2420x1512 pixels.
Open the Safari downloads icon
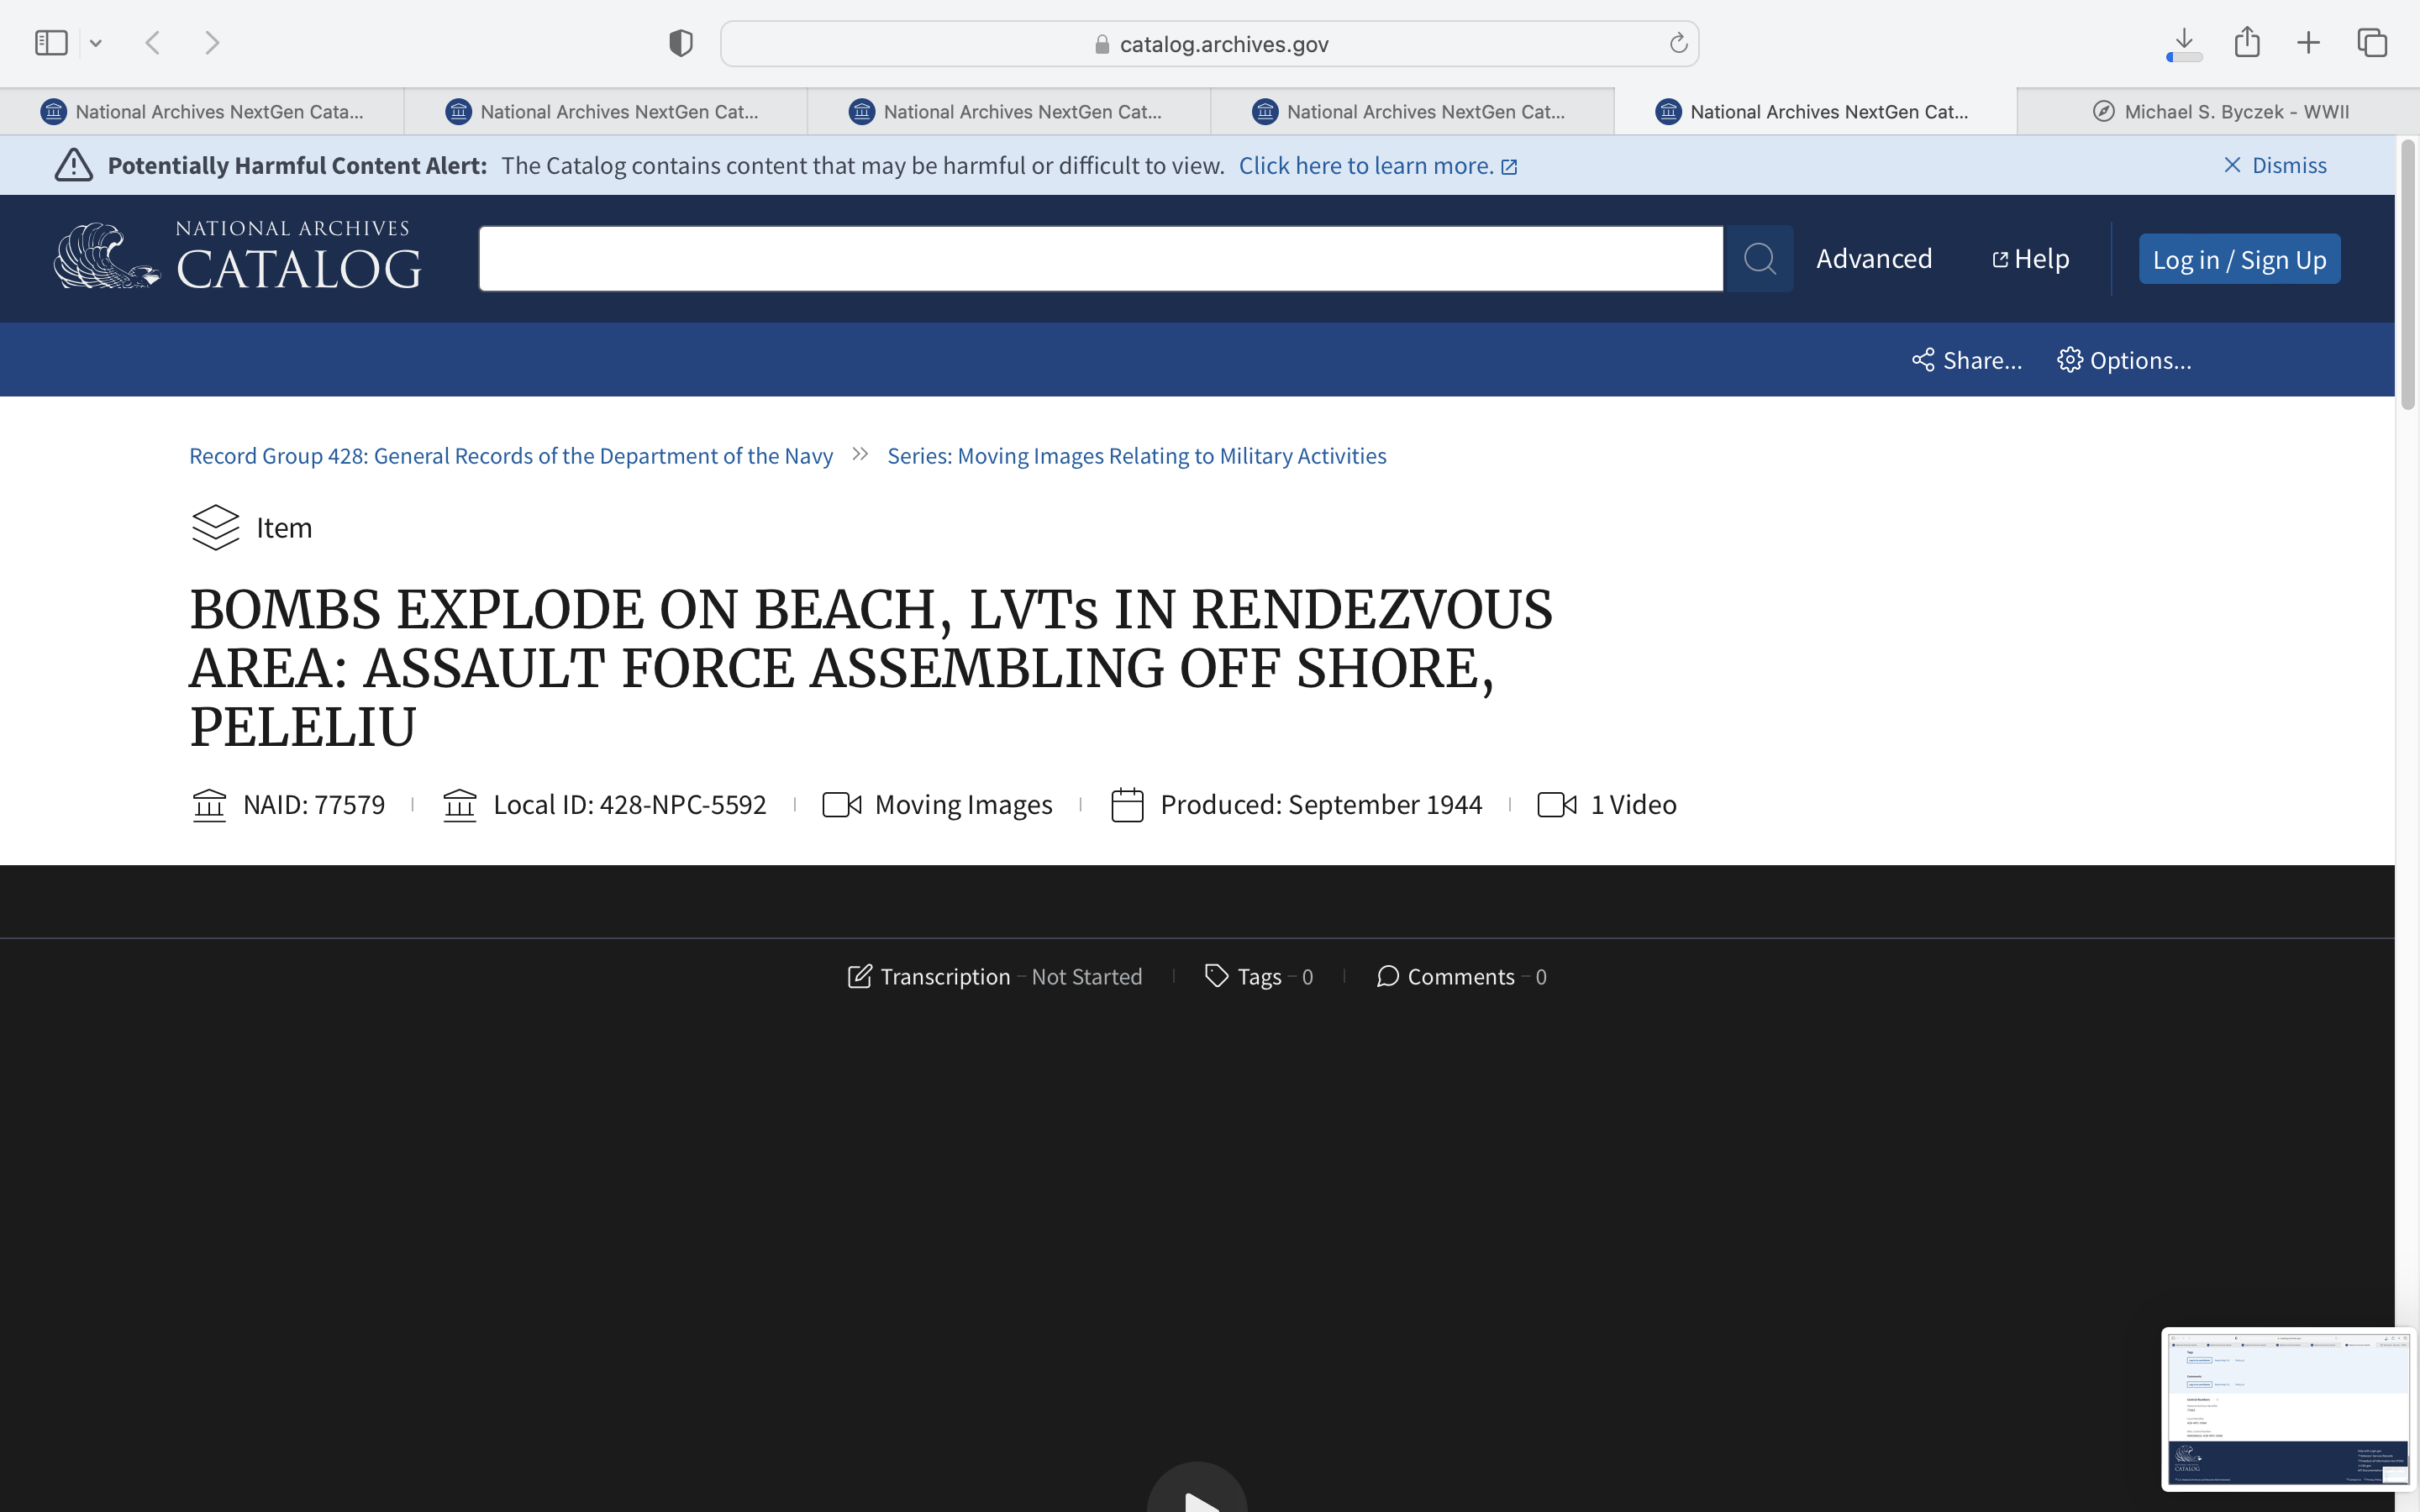click(2184, 43)
